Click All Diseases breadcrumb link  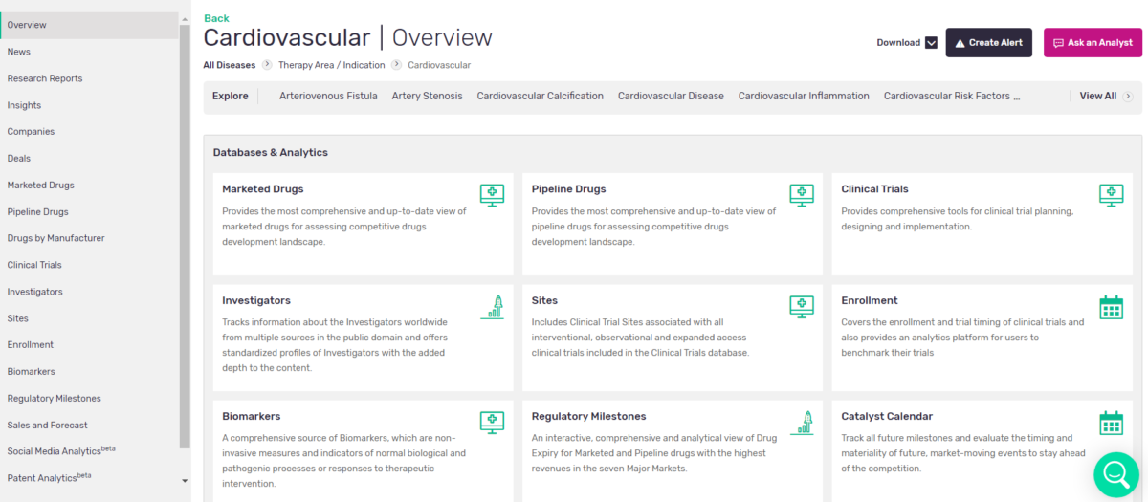click(229, 65)
